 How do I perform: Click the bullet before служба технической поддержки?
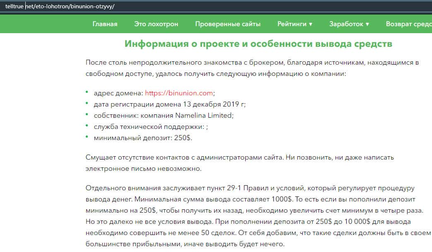(87, 126)
